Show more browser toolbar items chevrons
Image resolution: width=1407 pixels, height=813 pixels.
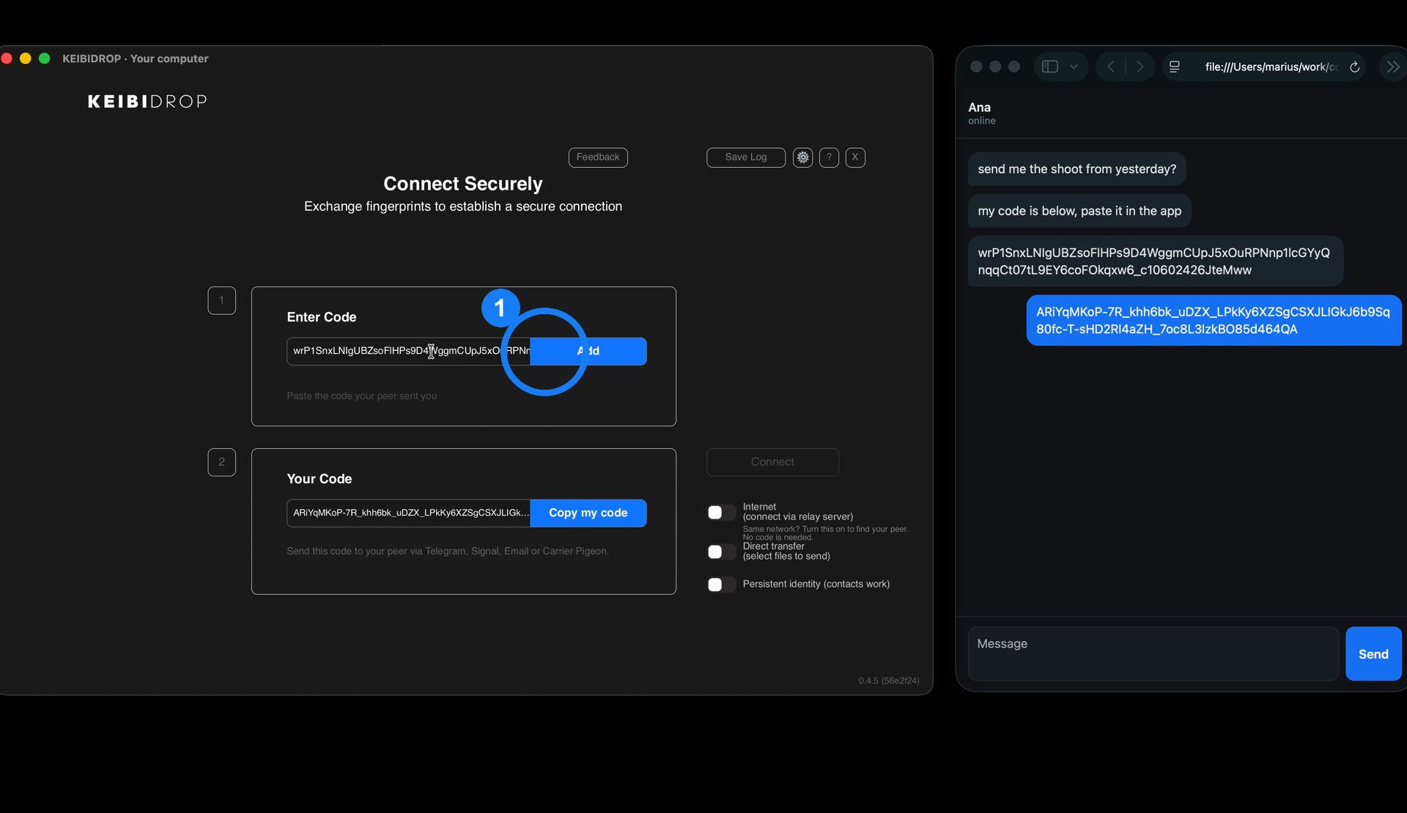click(1393, 67)
